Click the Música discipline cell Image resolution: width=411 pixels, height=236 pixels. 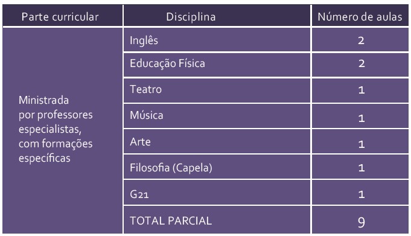point(217,116)
